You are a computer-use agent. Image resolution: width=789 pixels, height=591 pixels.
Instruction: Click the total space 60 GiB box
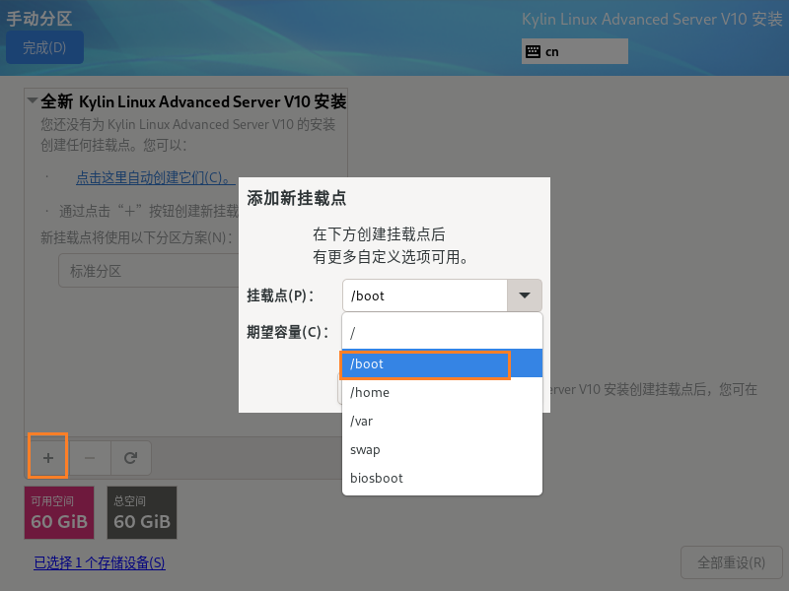tap(142, 512)
